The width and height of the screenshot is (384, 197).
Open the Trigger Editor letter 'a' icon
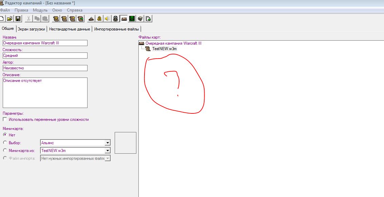point(99,19)
